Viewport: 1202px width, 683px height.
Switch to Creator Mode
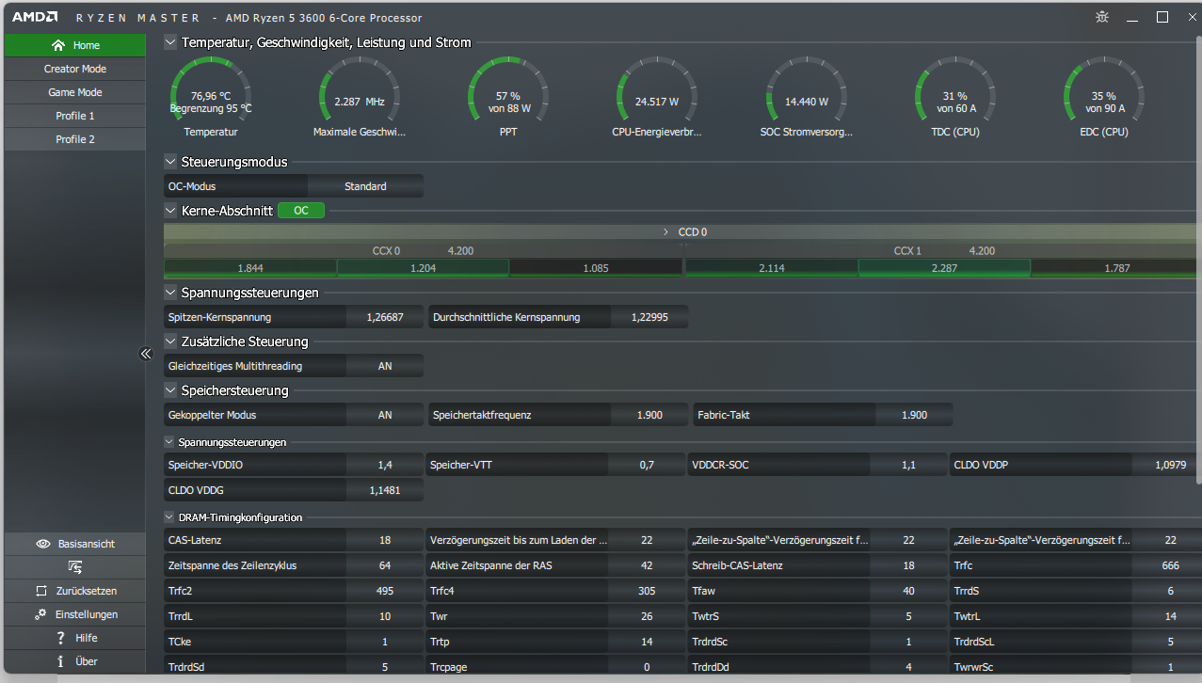[x=75, y=69]
